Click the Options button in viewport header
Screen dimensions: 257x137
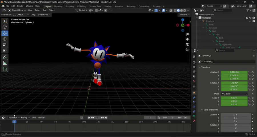[184, 15]
